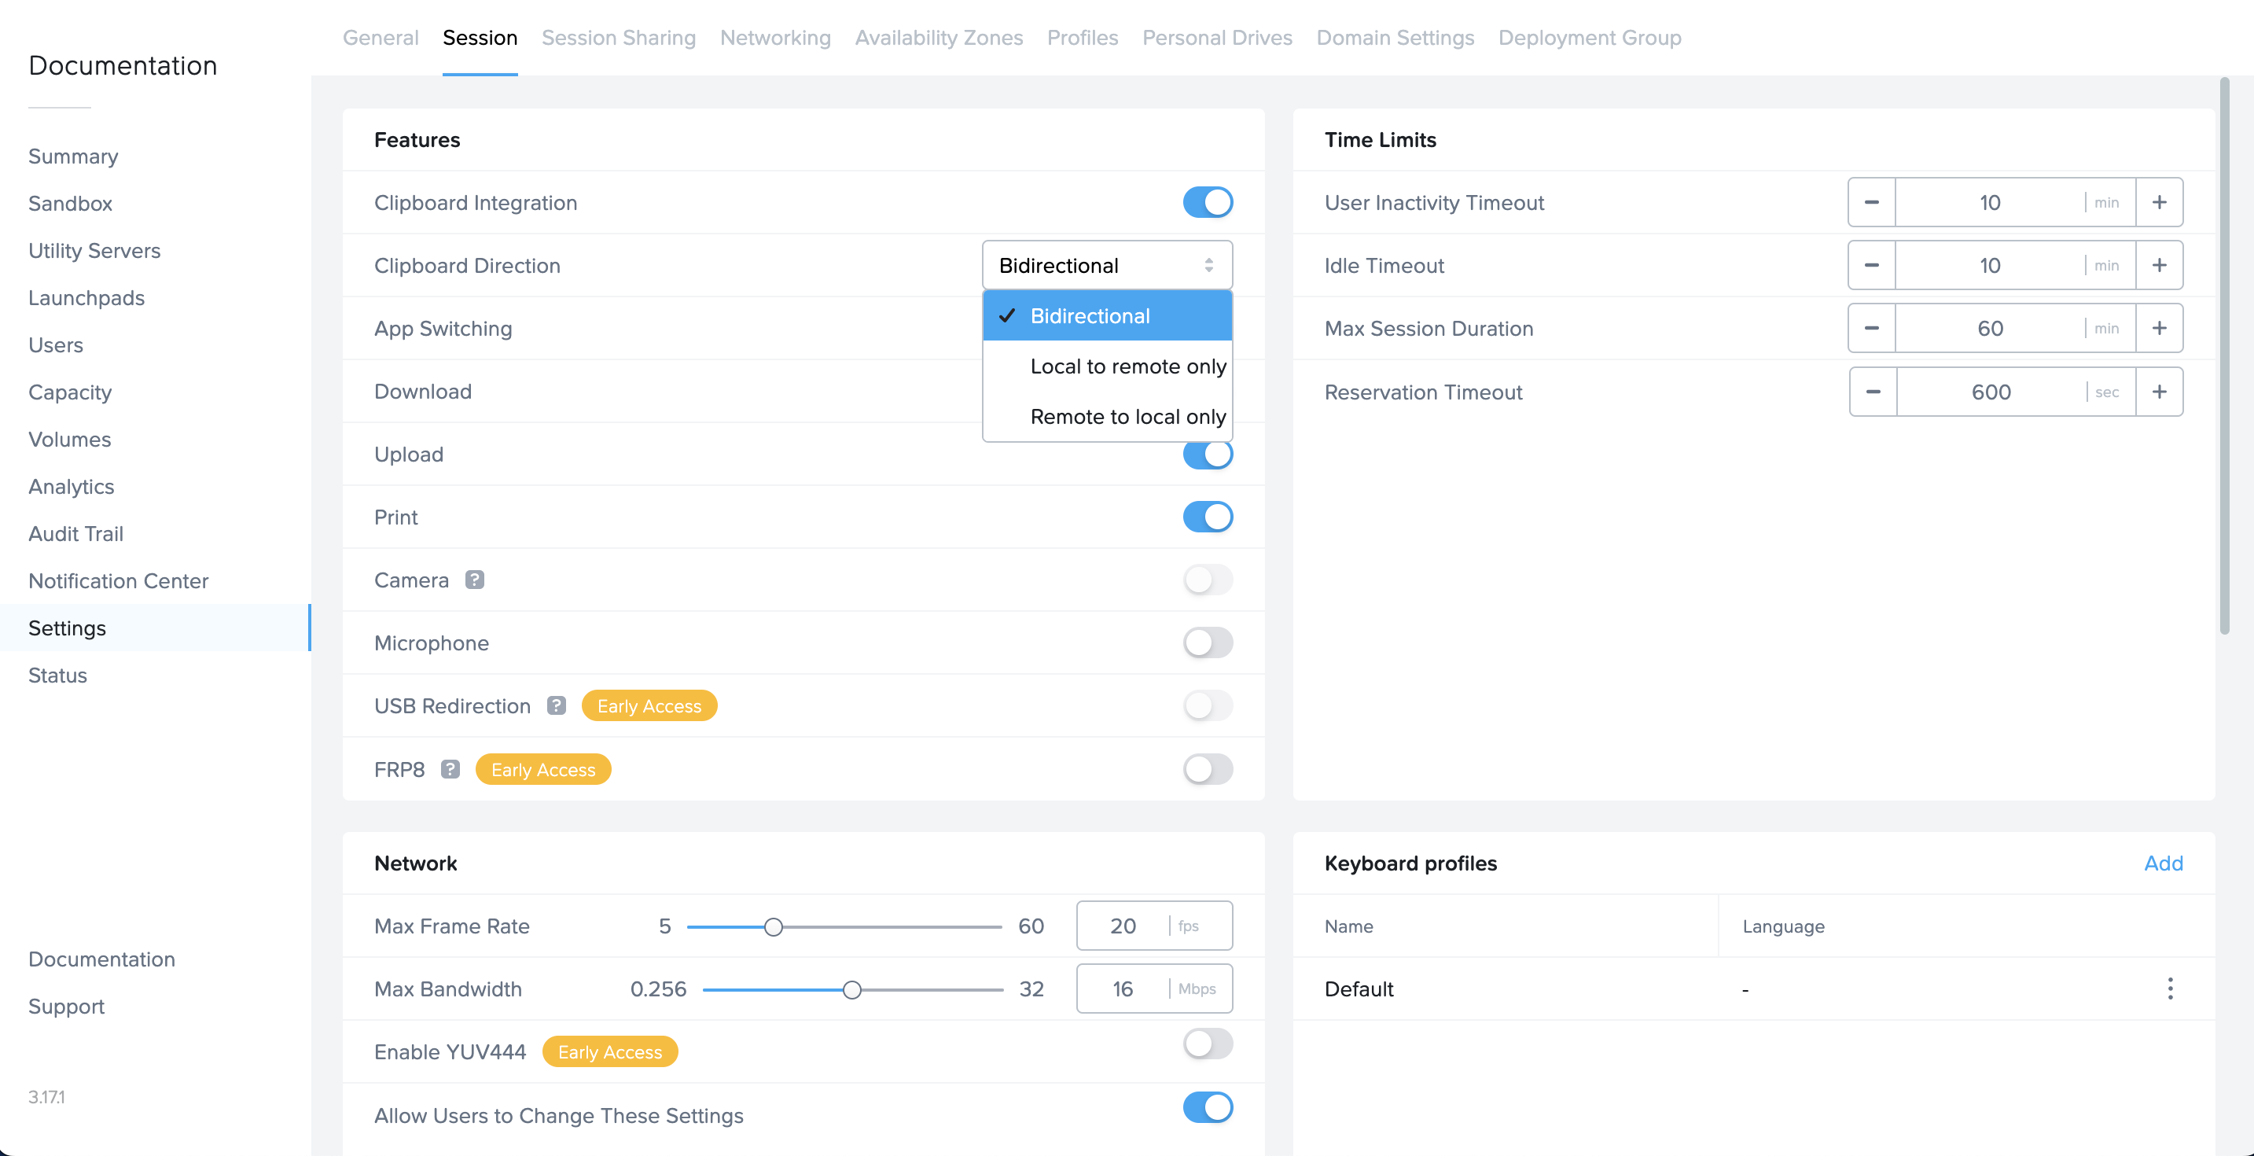Go to Capacity in sidebar
This screenshot has height=1156, width=2254.
pos(70,392)
